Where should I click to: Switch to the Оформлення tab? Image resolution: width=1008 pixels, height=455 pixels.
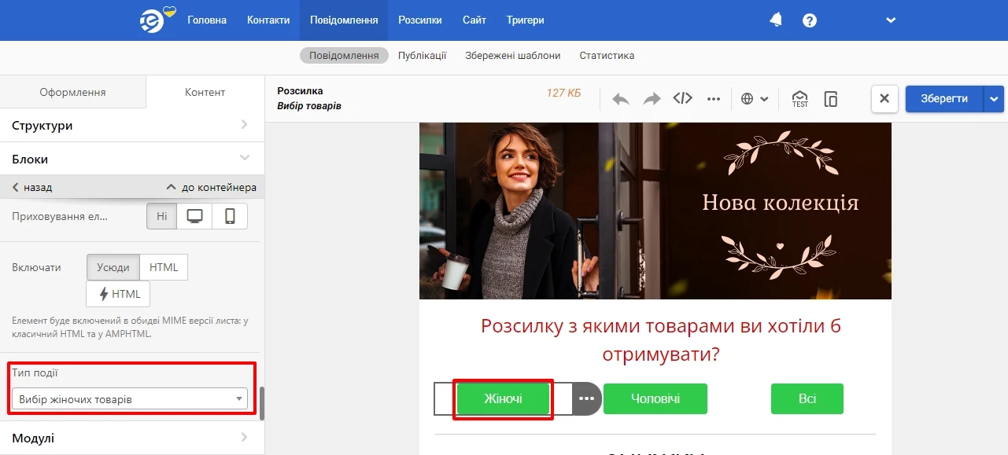coord(72,92)
